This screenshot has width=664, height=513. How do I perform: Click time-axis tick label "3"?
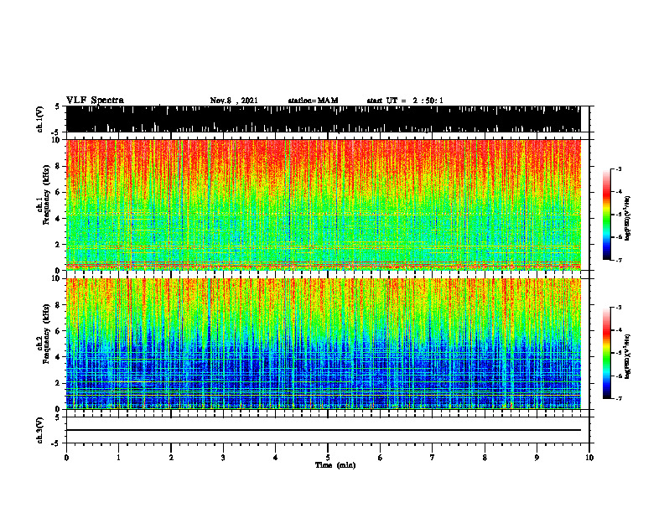pos(223,458)
